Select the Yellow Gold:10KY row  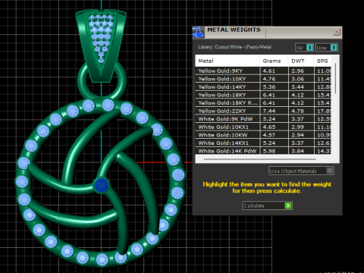263,79
